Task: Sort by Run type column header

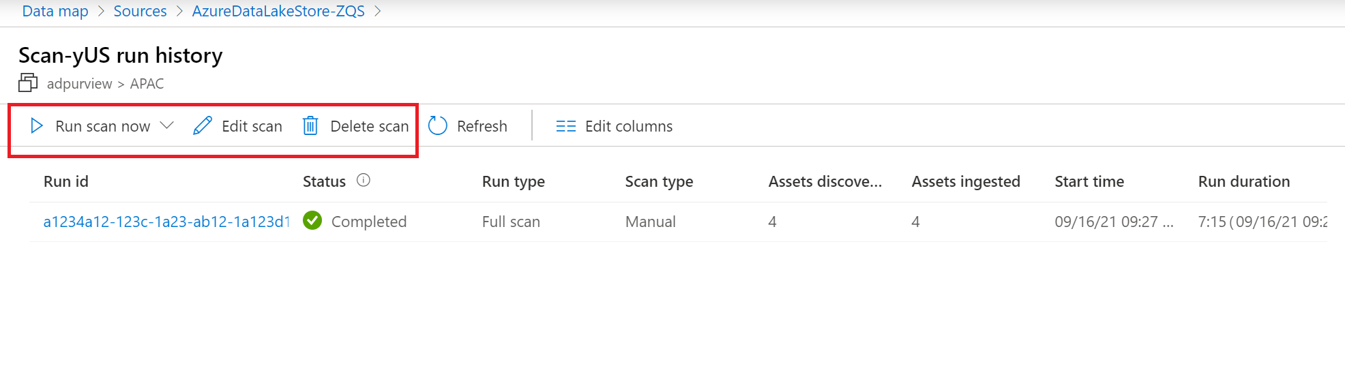Action: coord(513,181)
